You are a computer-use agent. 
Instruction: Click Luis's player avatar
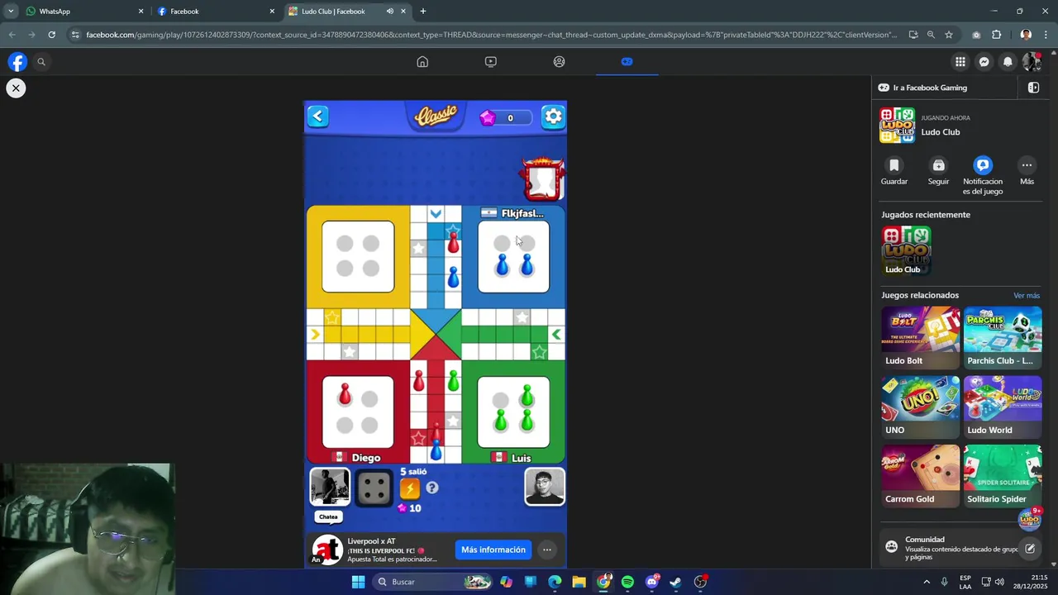click(545, 487)
